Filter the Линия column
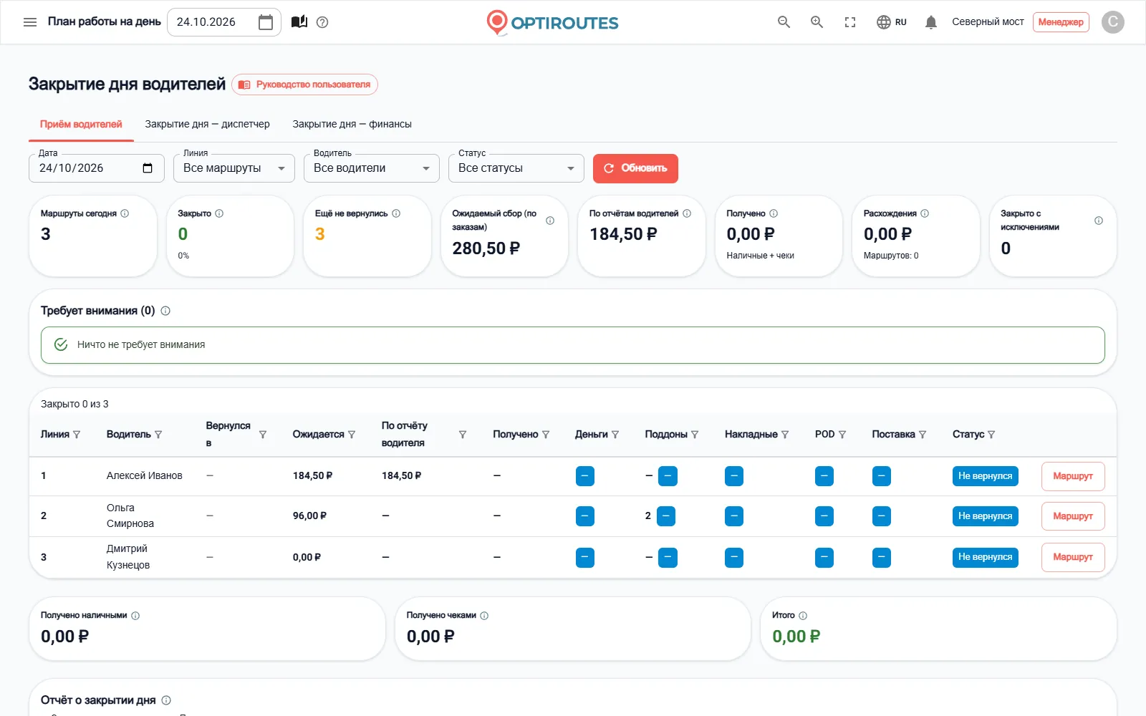Screen dimensions: 1146x716 click(x=77, y=435)
